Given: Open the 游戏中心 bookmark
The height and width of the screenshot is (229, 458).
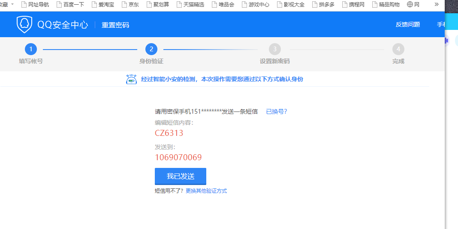Looking at the screenshot, I should pyautogui.click(x=256, y=4).
